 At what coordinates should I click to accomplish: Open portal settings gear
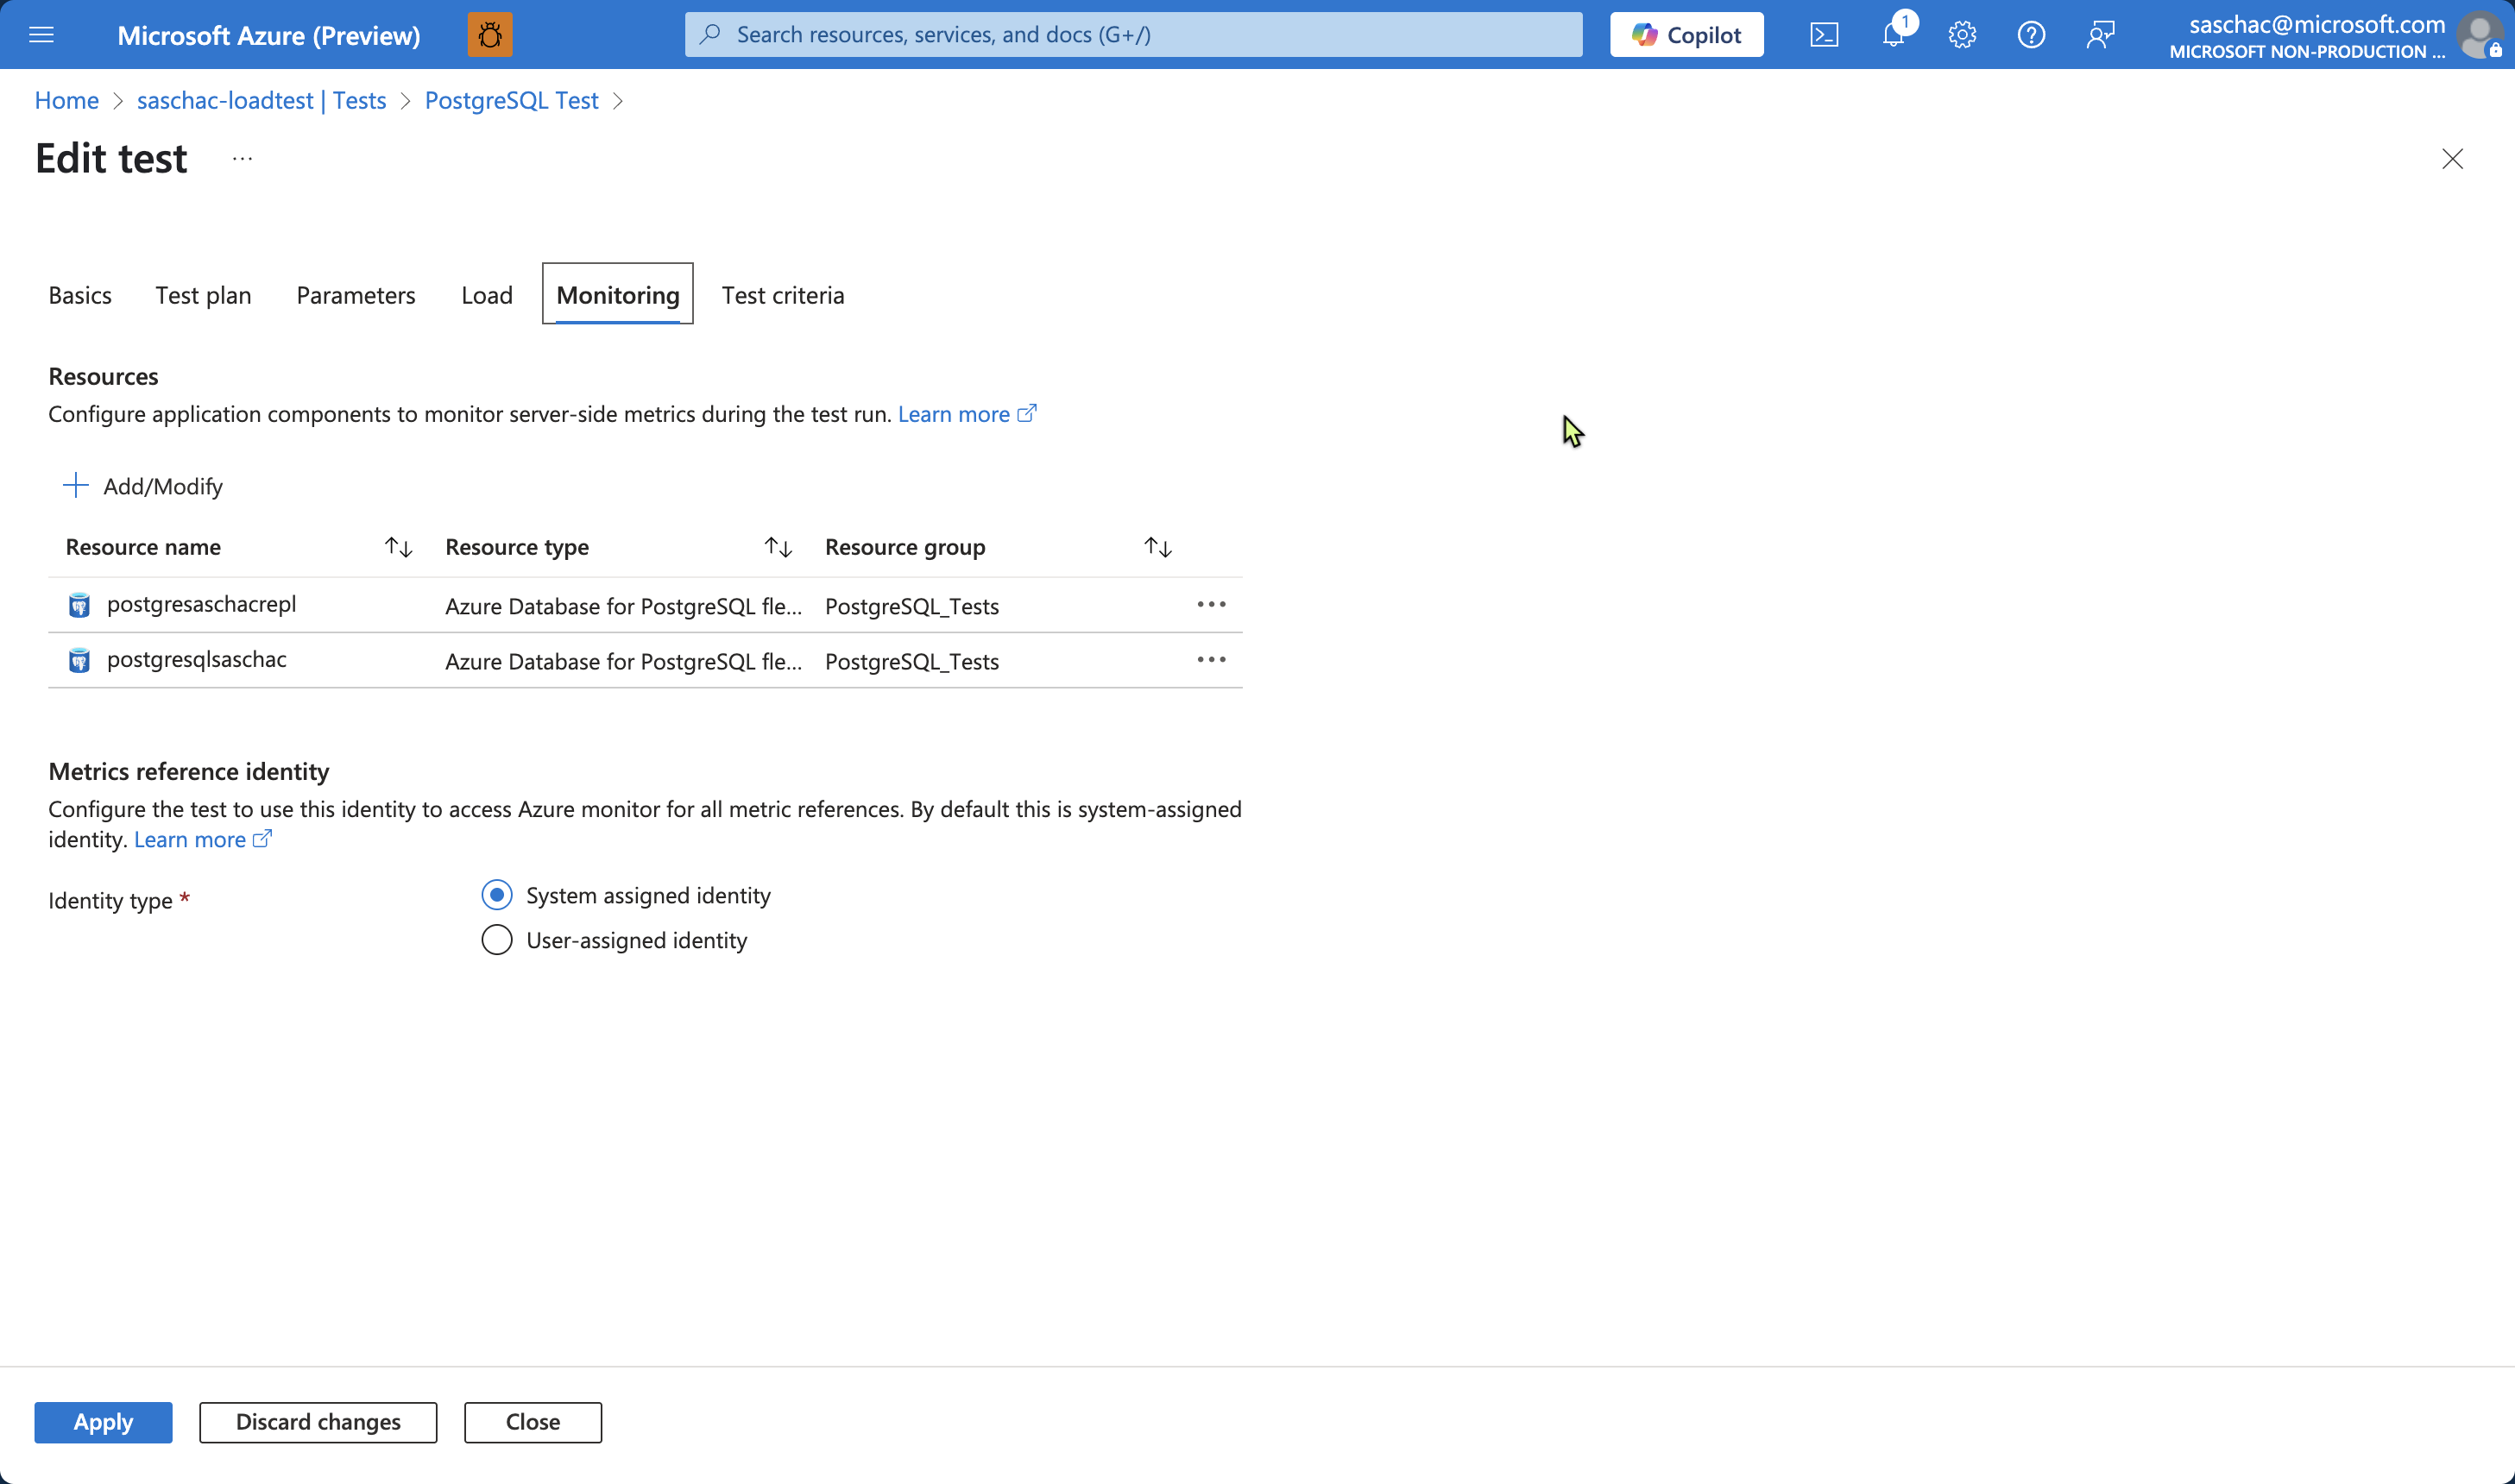coord(1962,35)
